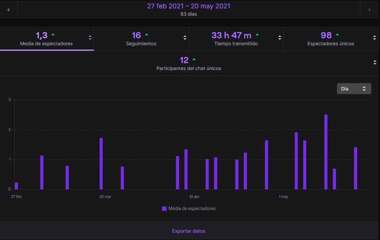
Task: Click the bar just left of the 20 mar label
Action: [x=101, y=164]
